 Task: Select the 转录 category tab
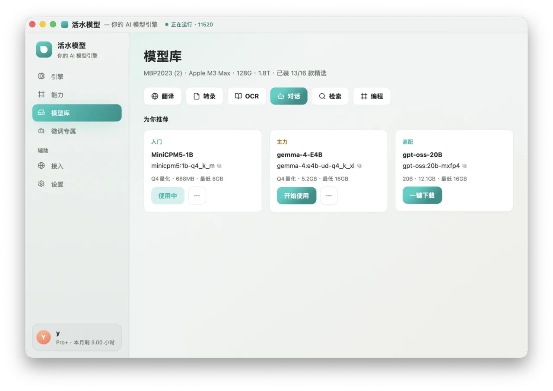pos(204,96)
